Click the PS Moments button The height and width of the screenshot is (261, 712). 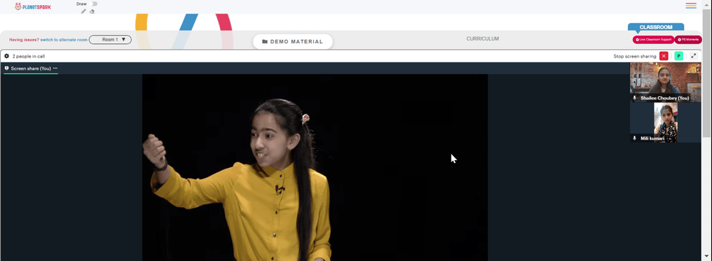(x=688, y=40)
